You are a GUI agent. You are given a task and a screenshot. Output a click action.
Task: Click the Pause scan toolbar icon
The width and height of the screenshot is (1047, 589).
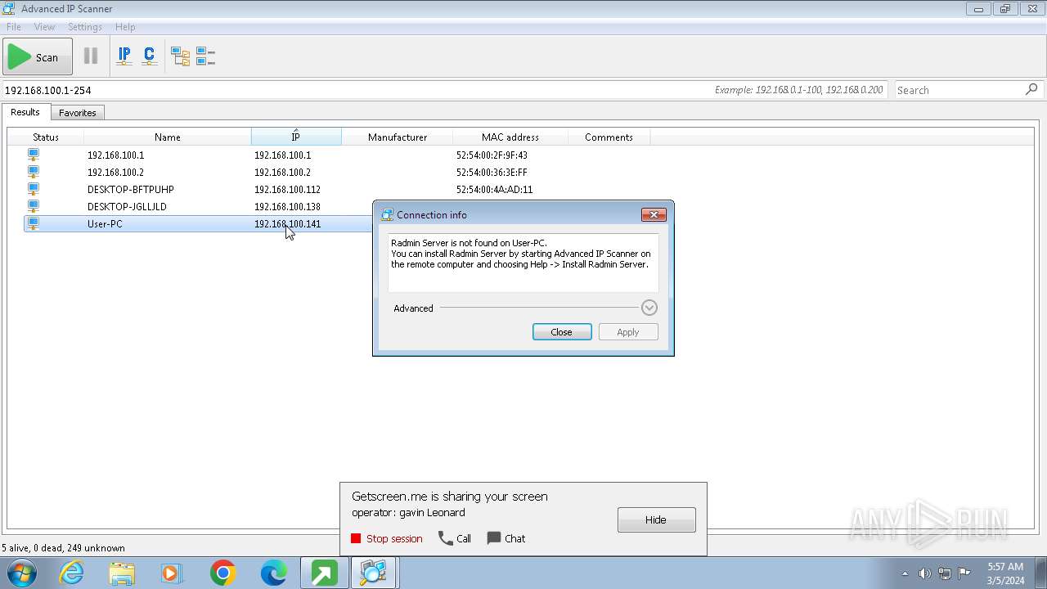click(x=91, y=56)
